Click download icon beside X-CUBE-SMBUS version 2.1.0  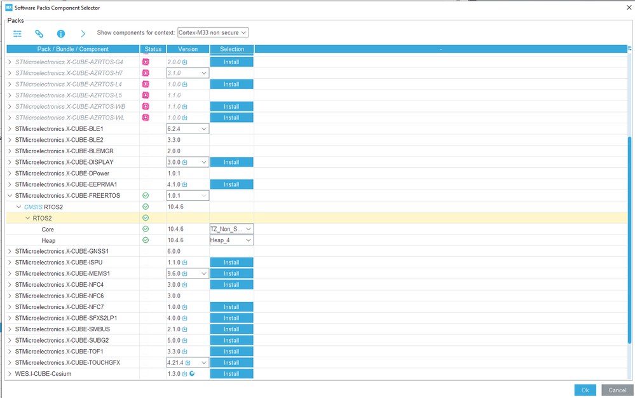tap(185, 329)
